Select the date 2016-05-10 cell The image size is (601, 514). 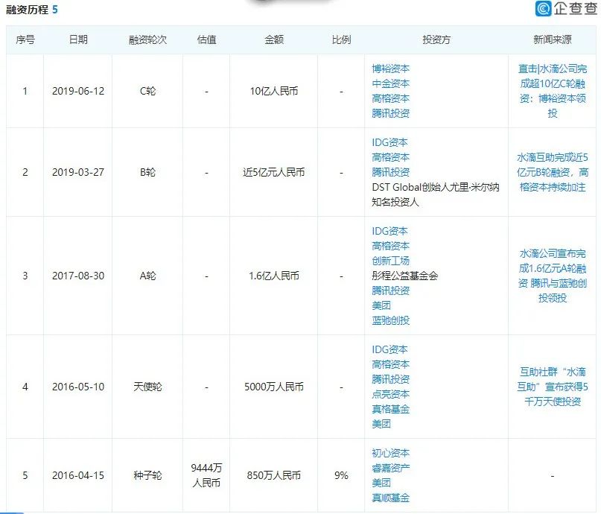(78, 387)
